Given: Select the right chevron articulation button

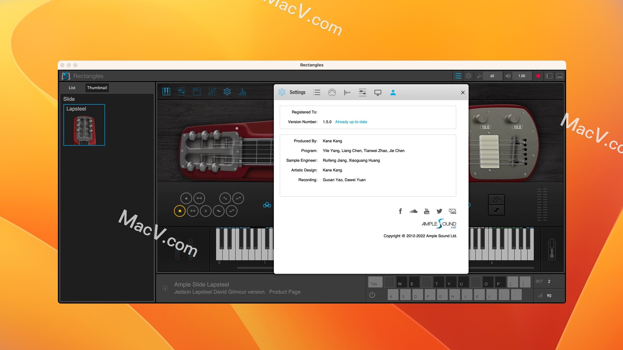Looking at the screenshot, I should click(206, 211).
